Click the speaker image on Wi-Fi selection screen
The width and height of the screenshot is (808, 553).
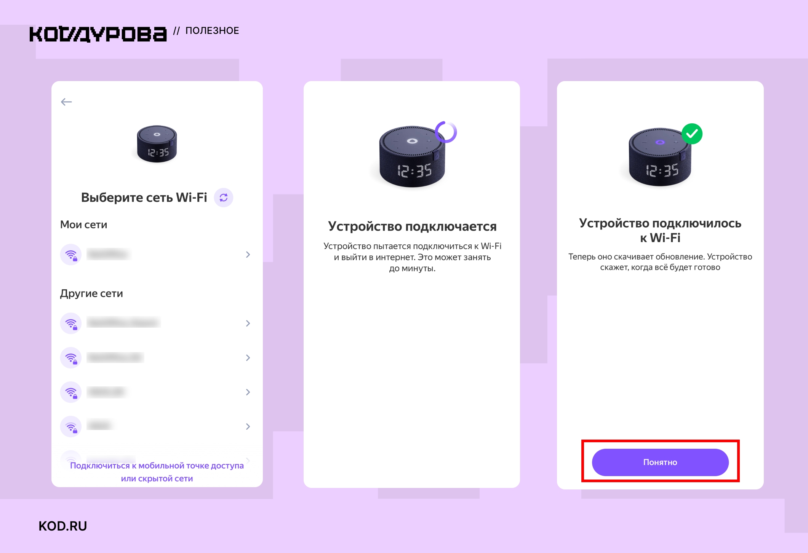tap(157, 143)
